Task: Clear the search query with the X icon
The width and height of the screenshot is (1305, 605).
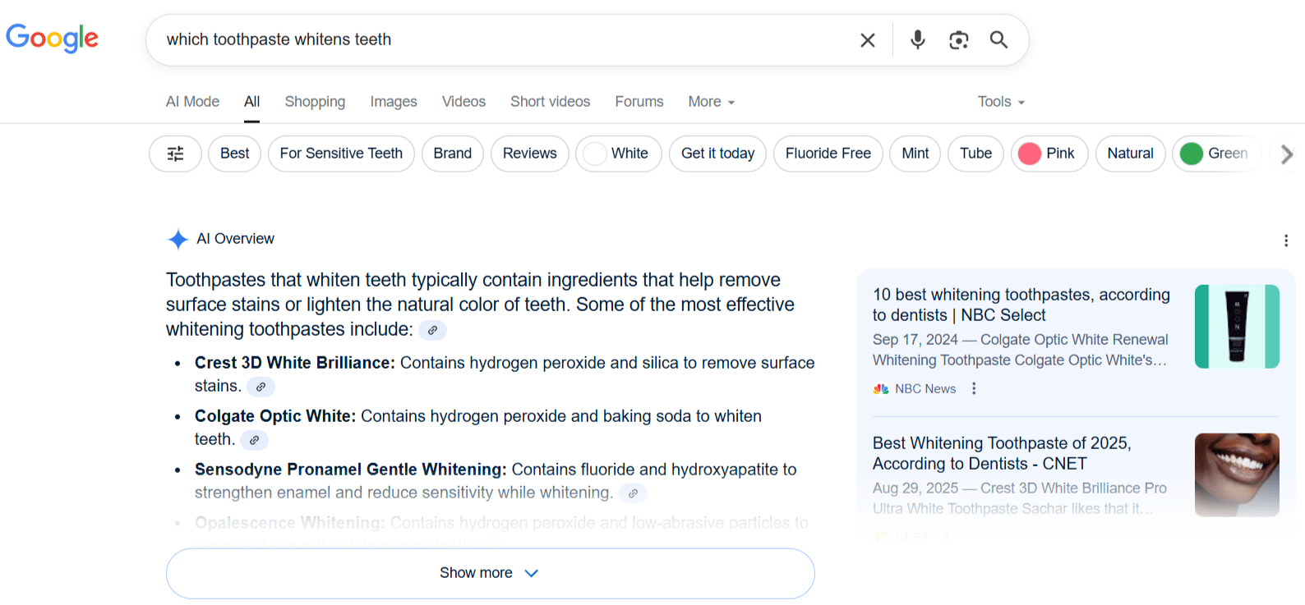Action: [867, 39]
